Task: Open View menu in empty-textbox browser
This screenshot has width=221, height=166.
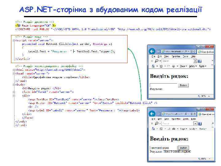Action: [x=166, y=56]
